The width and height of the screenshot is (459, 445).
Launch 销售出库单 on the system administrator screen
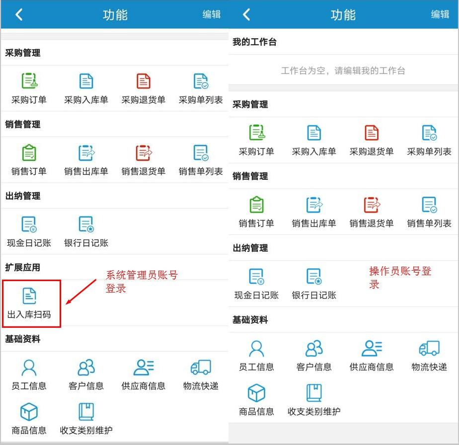point(86,159)
